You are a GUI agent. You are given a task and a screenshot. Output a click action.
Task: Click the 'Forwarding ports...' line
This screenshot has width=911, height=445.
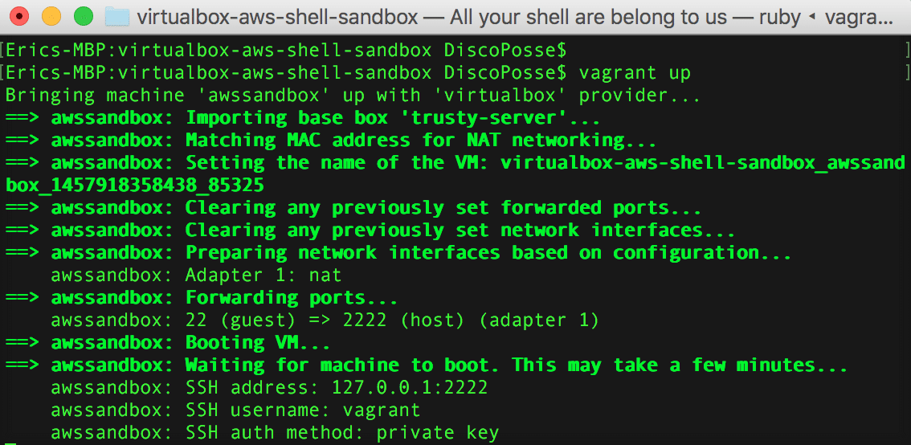pos(292,298)
